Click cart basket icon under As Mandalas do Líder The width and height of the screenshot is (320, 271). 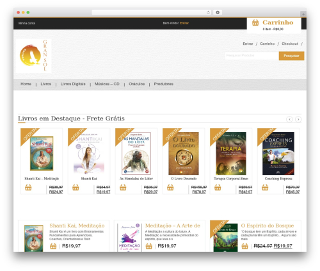click(123, 188)
